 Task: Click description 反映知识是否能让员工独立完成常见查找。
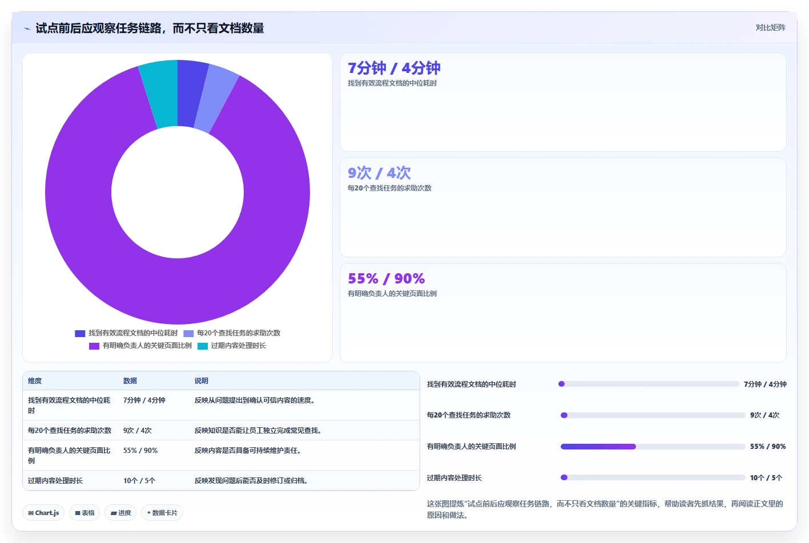[x=259, y=431]
